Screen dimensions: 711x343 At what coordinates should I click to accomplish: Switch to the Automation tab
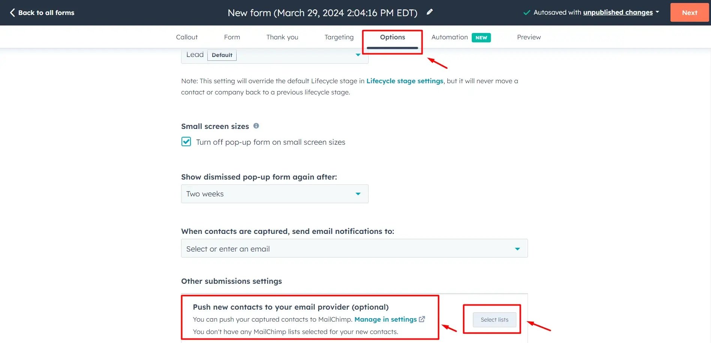coord(449,37)
